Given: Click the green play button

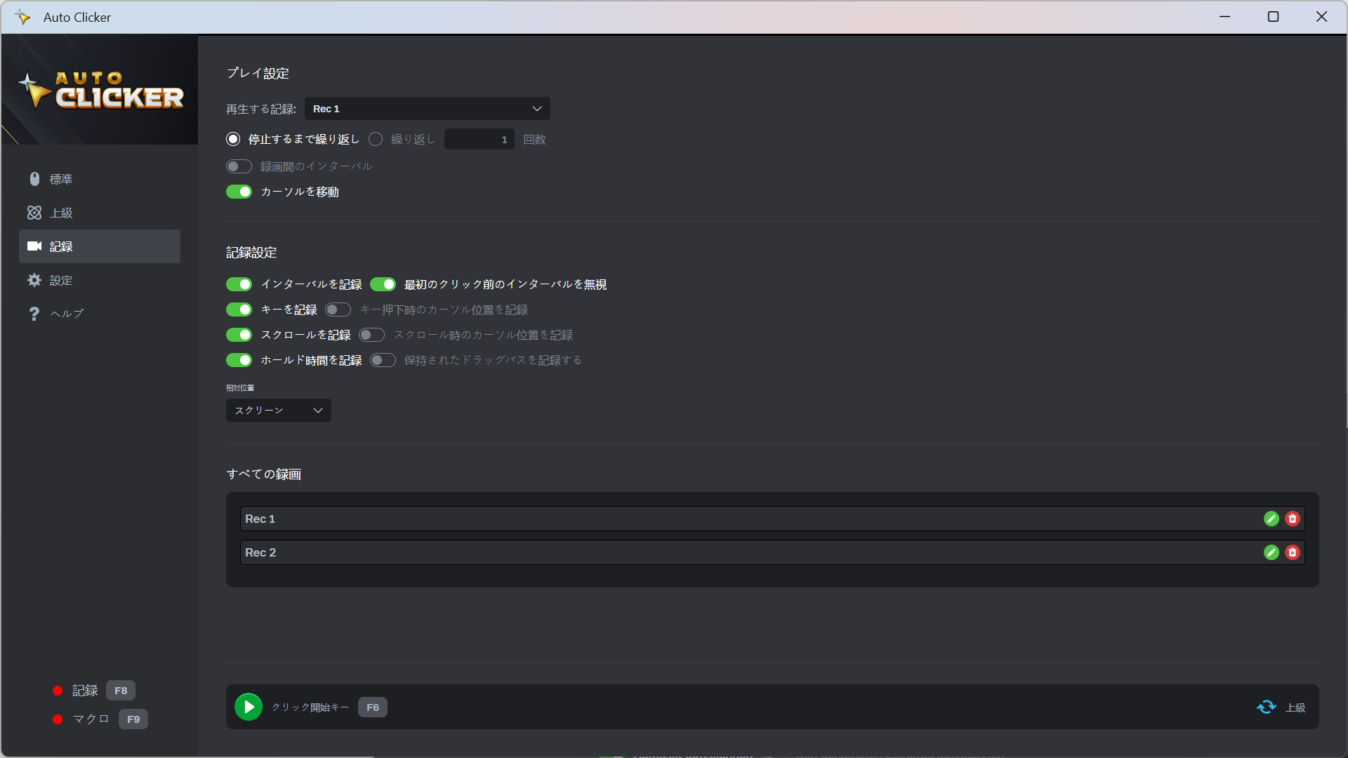Looking at the screenshot, I should click(x=249, y=707).
